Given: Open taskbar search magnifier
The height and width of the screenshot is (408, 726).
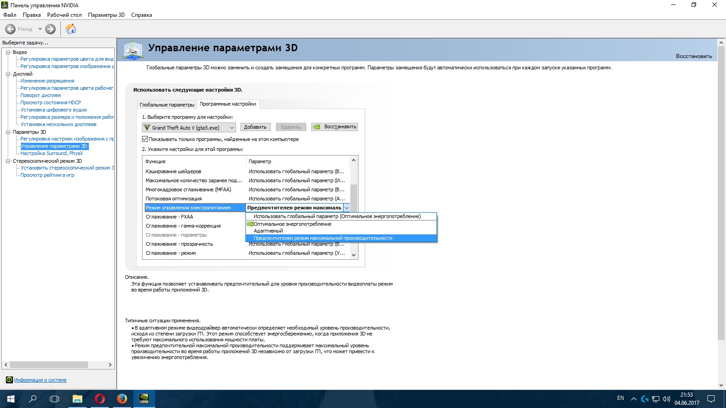Looking at the screenshot, I should click(x=33, y=399).
